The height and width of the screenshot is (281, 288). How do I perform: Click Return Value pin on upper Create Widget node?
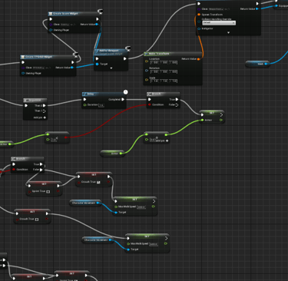coord(97,25)
